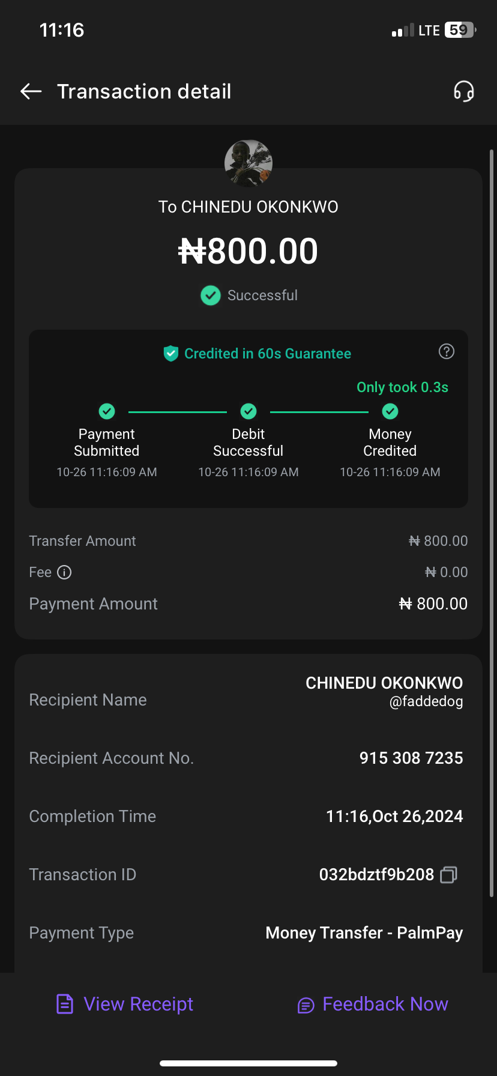Copy the Transaction ID
The image size is (497, 1076).
449,875
